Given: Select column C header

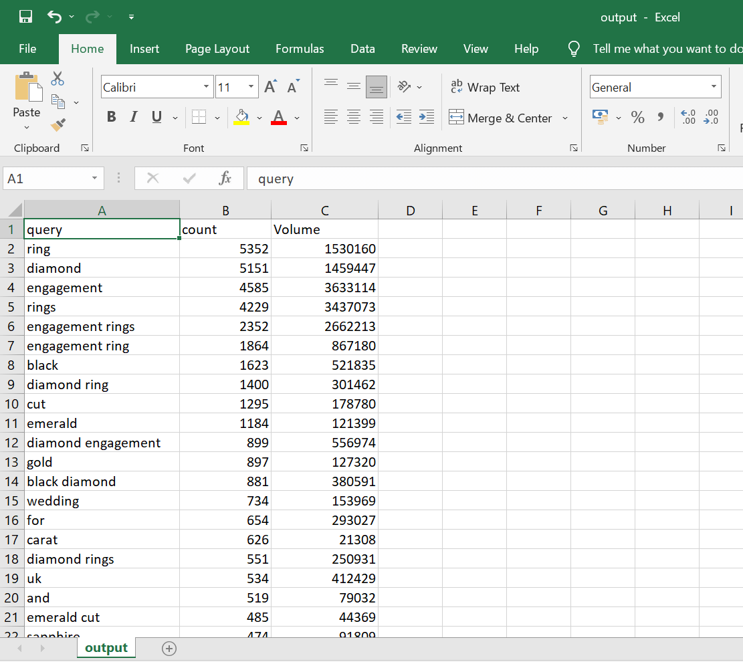Looking at the screenshot, I should pos(324,211).
